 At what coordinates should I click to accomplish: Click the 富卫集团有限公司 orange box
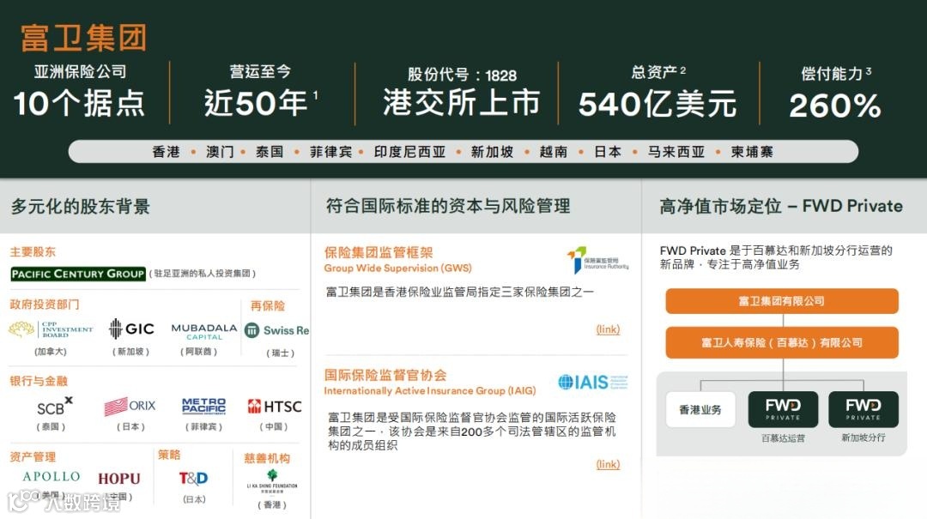782,301
